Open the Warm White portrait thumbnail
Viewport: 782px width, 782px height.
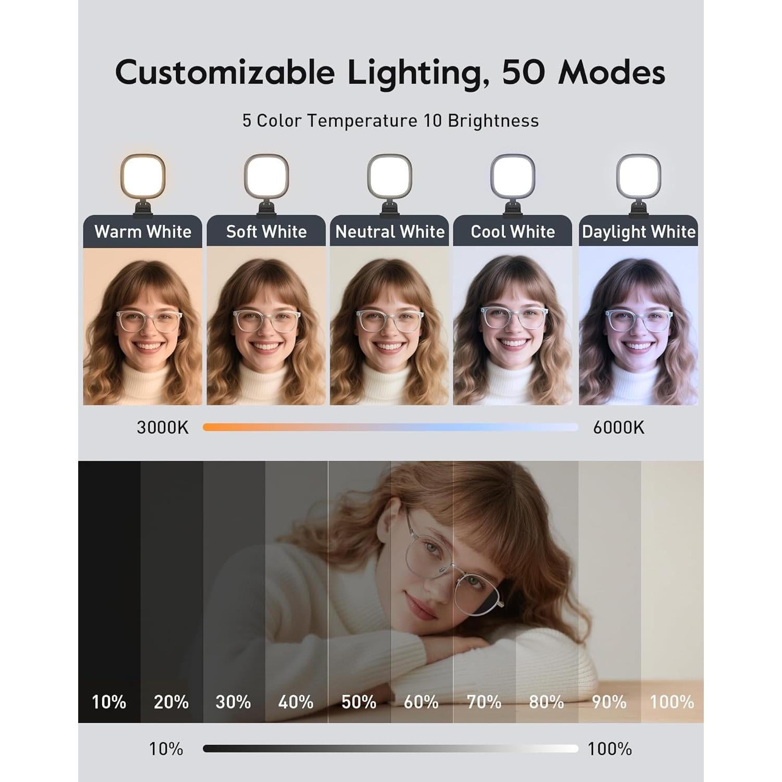point(143,326)
